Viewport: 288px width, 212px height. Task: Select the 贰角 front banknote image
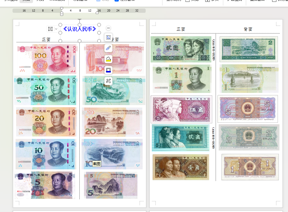[180, 138]
